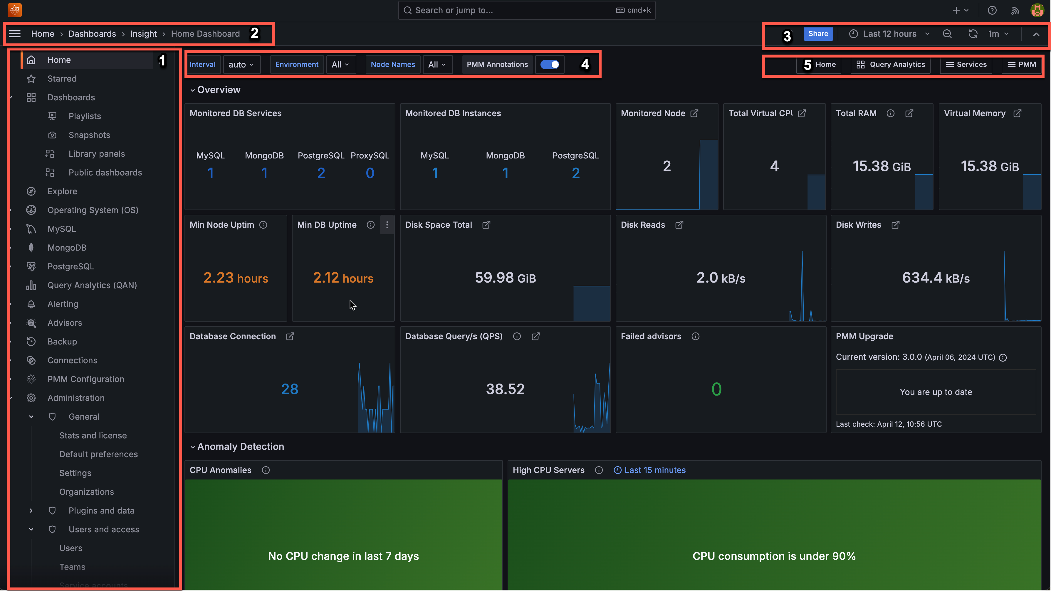Screen dimensions: 1051x591
Task: Collapse the General administration group
Action: (x=31, y=417)
